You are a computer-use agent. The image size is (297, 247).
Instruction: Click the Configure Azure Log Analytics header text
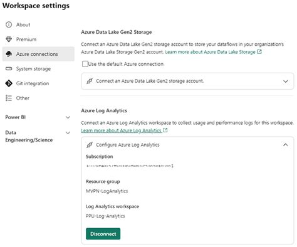pyautogui.click(x=128, y=145)
